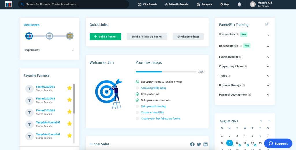Unfavorite Template Funnel 01 star
The image size is (296, 150).
(69, 124)
